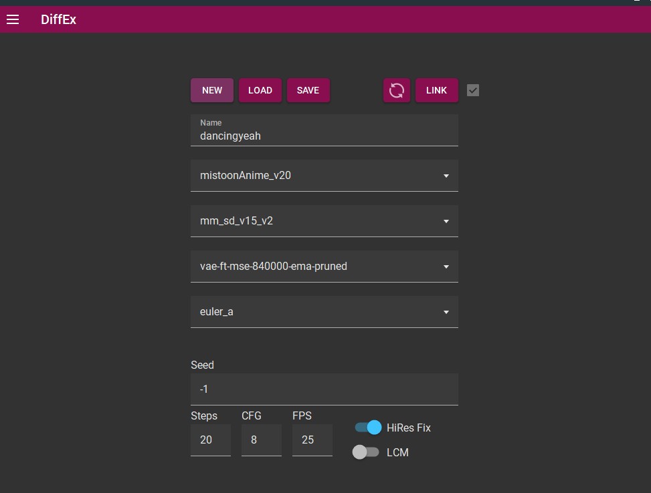The width and height of the screenshot is (651, 493).
Task: Click the FPS field showing 25
Action: (312, 440)
